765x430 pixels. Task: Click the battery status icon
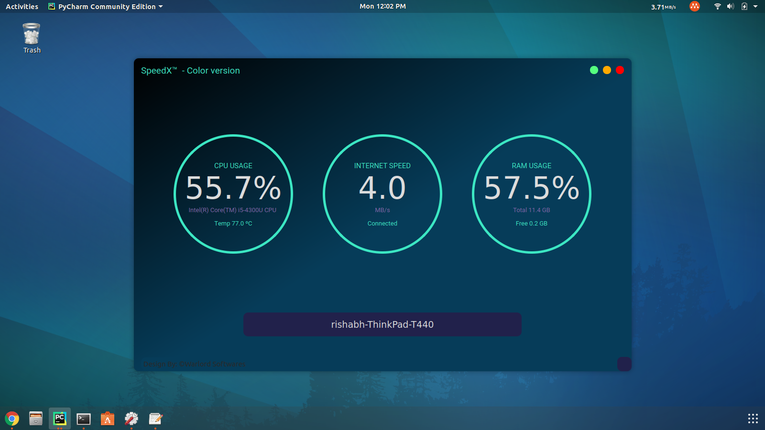tap(744, 6)
